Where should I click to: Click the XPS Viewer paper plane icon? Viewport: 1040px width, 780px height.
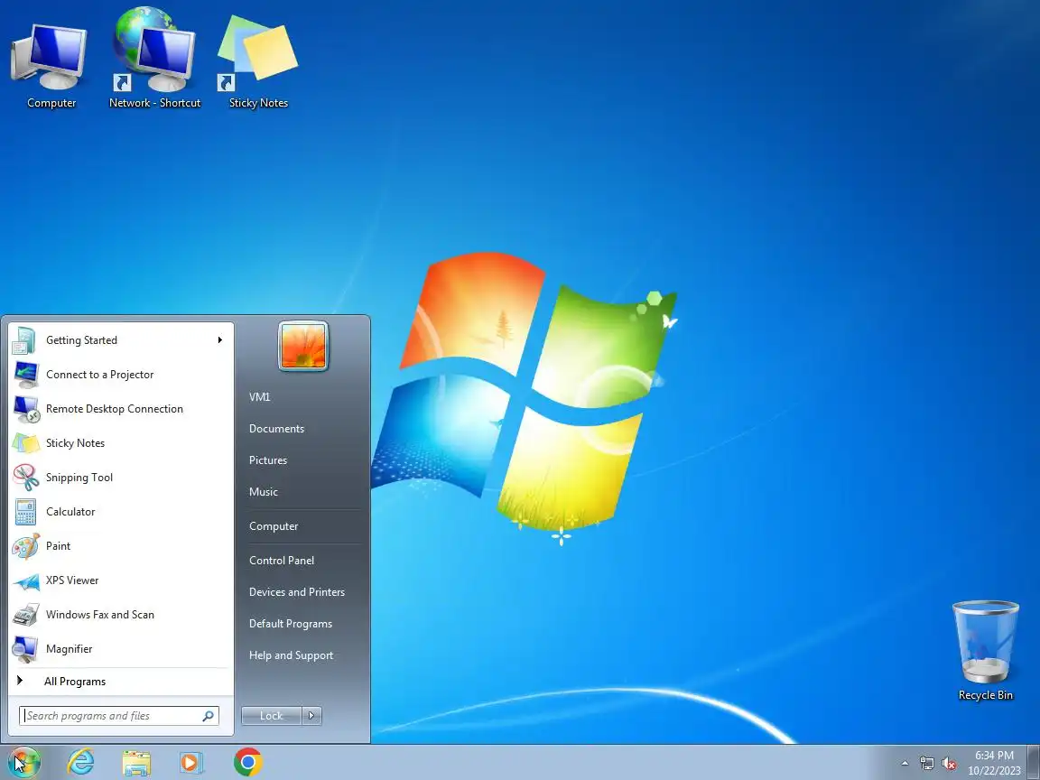[26, 581]
